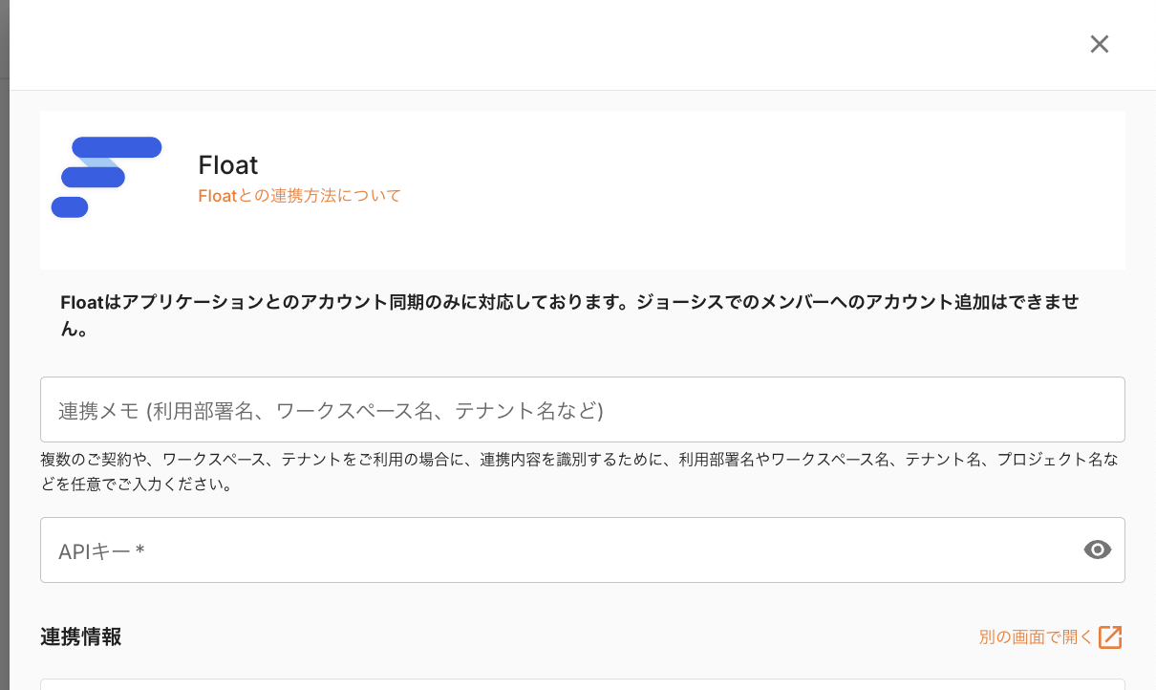Click the dimmed backdrop left of dialog

point(4,382)
